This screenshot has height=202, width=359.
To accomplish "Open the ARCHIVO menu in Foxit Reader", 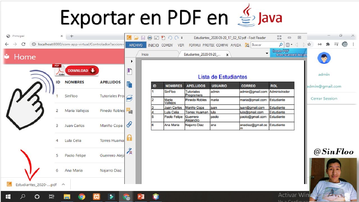I will [x=136, y=45].
